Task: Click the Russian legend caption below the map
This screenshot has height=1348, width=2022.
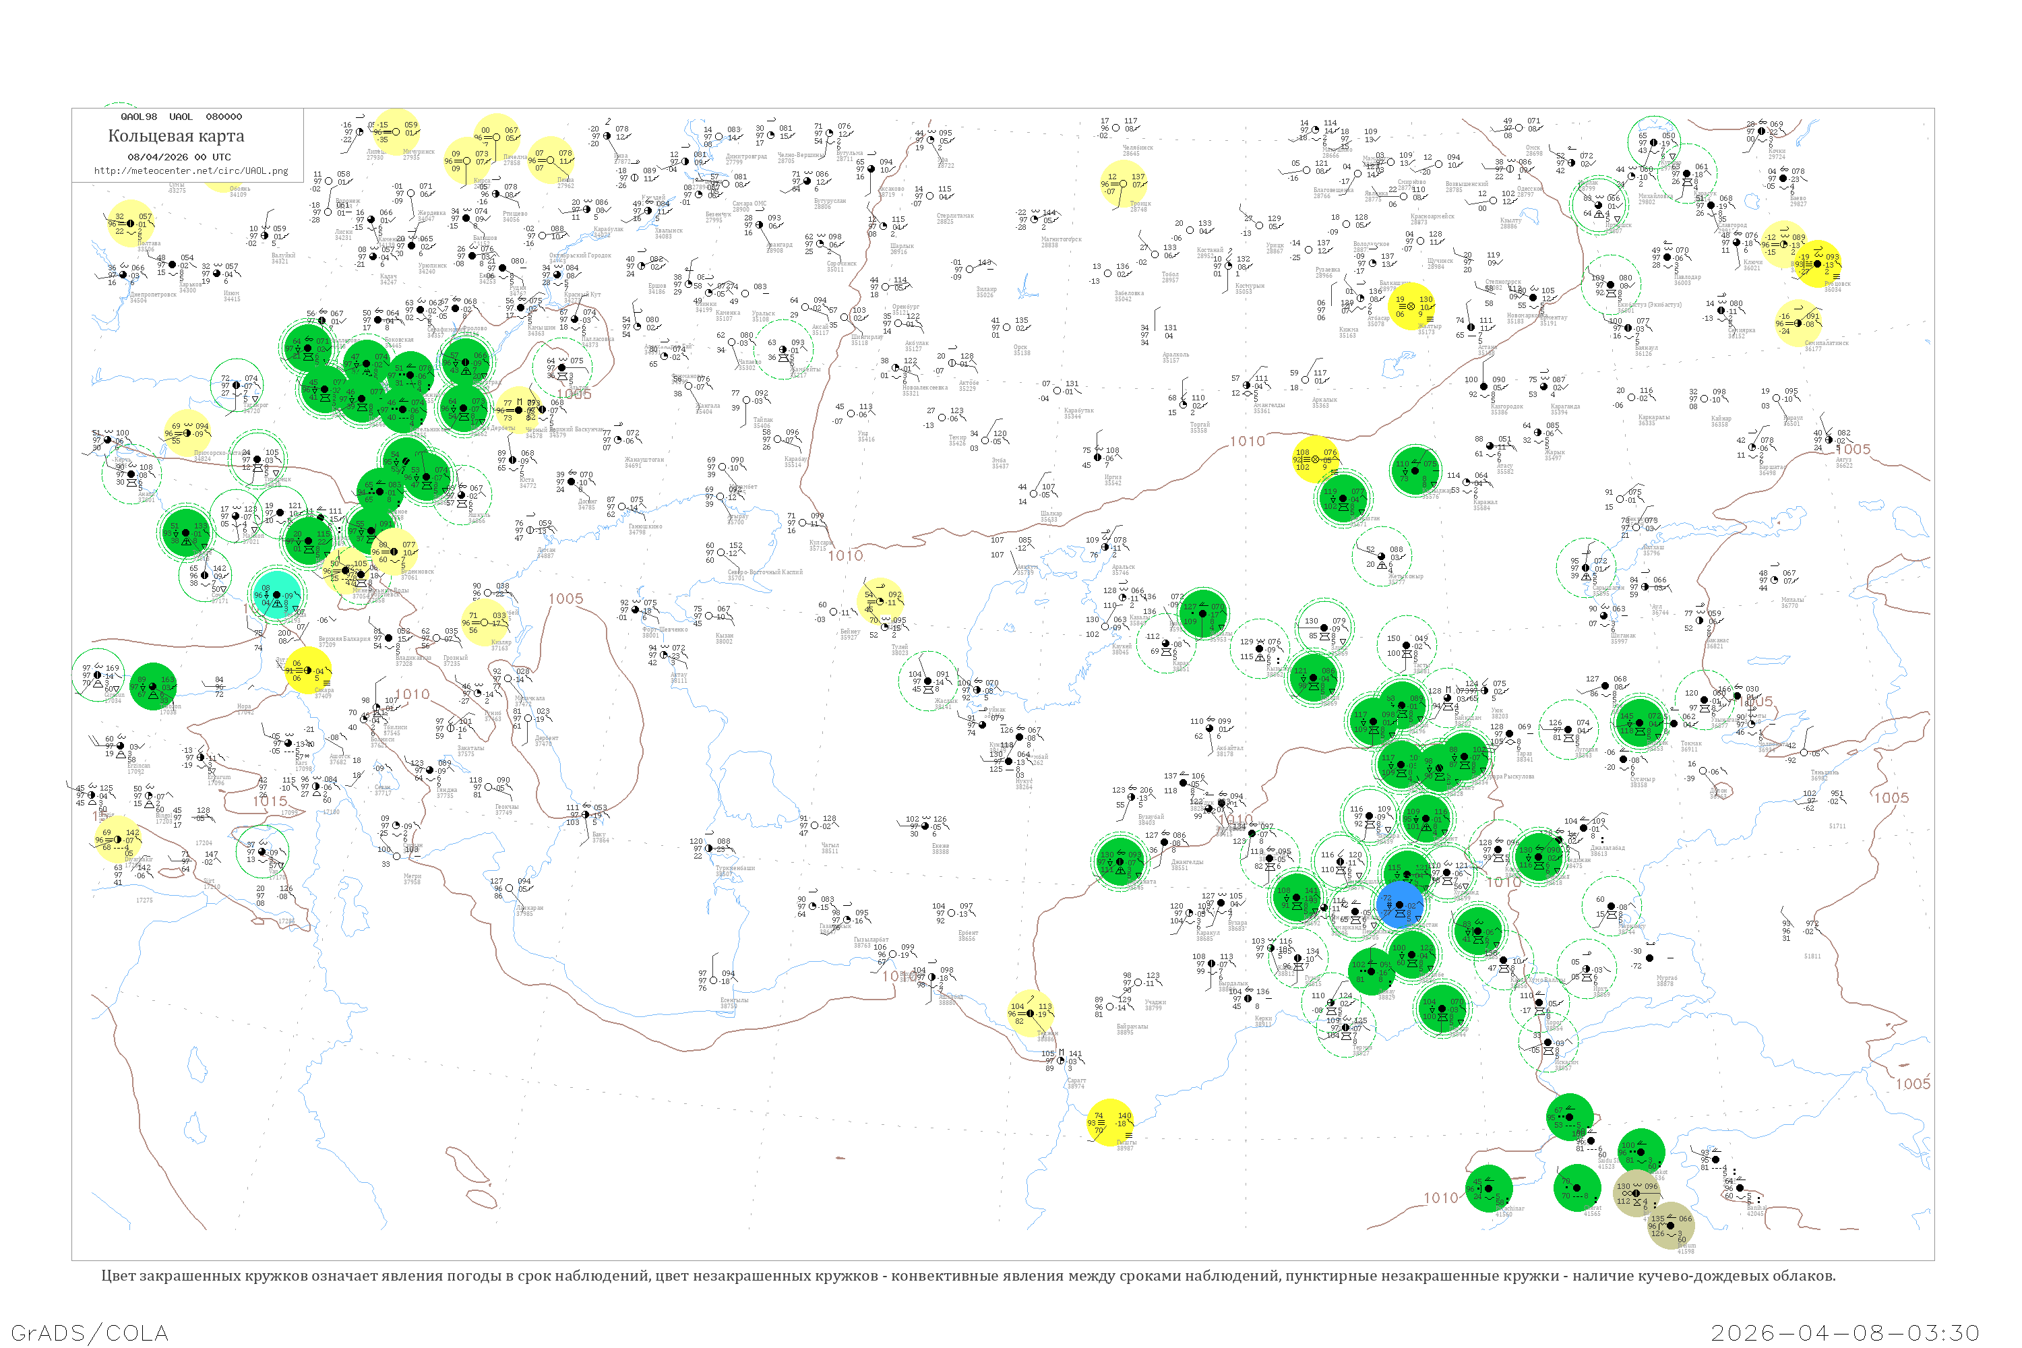Action: pyautogui.click(x=968, y=1276)
